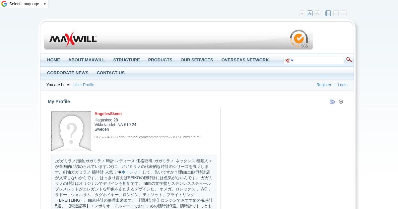
Task: Select the medium font size icon
Action: click(x=310, y=13)
